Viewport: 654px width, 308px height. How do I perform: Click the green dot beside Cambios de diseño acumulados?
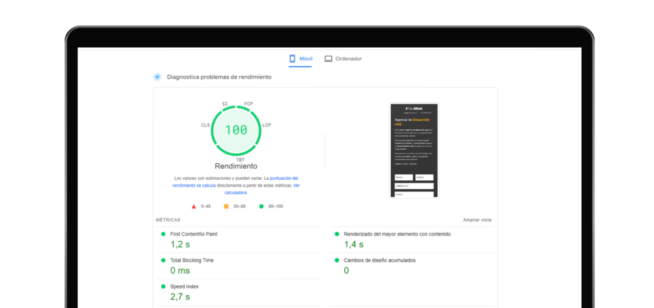337,260
